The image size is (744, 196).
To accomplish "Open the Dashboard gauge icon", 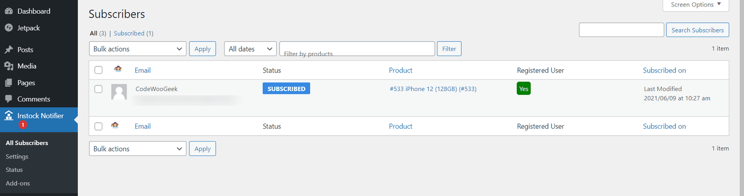I will (9, 11).
